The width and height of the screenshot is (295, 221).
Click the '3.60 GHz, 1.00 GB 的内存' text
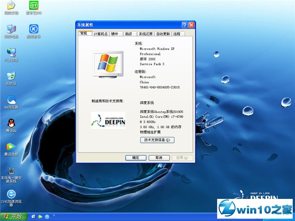click(x=160, y=127)
